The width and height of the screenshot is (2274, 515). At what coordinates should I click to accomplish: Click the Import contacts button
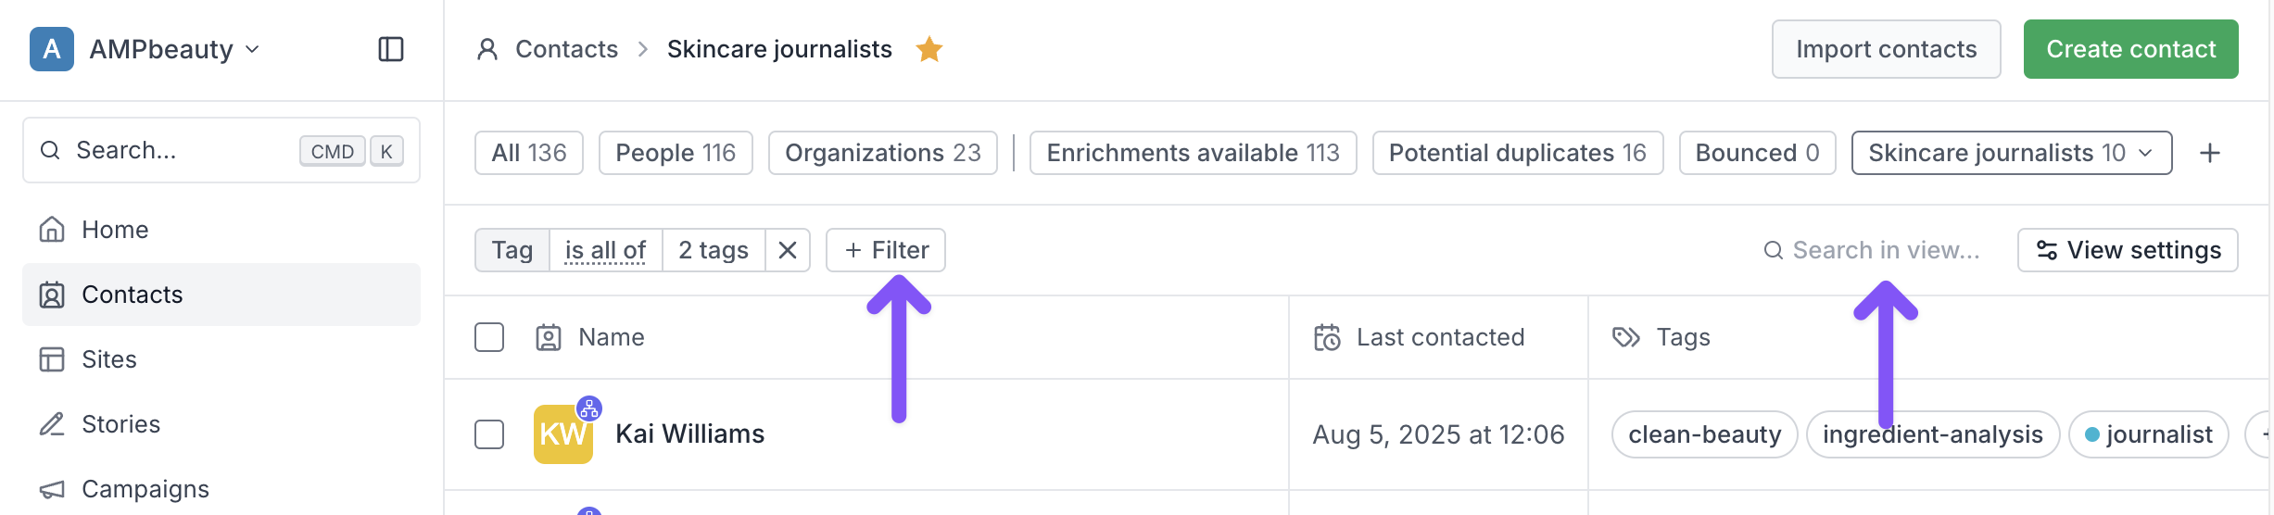pos(1887,49)
